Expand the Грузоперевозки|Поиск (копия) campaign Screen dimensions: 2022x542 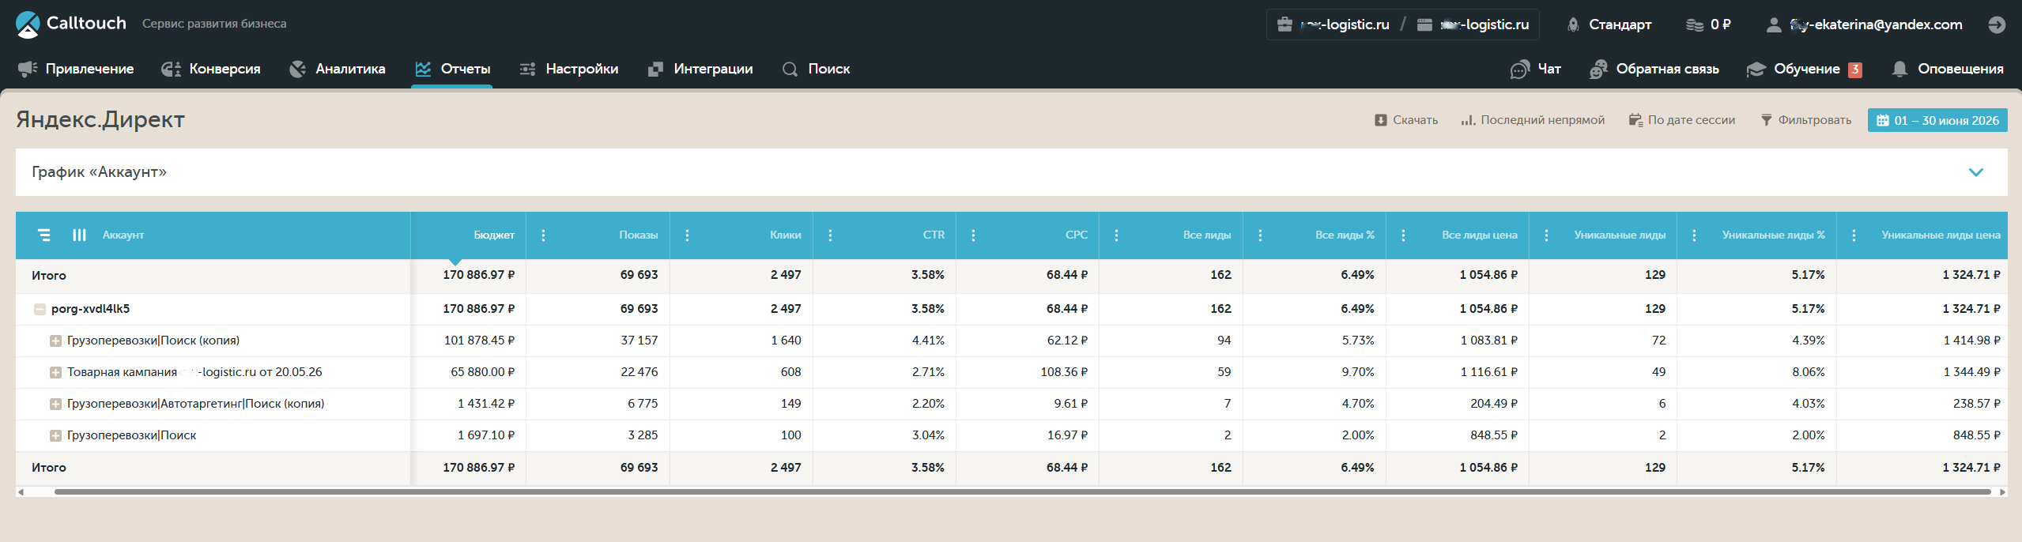tap(55, 341)
